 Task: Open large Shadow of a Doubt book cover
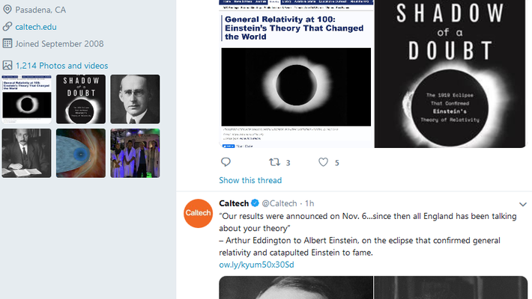coord(450,73)
